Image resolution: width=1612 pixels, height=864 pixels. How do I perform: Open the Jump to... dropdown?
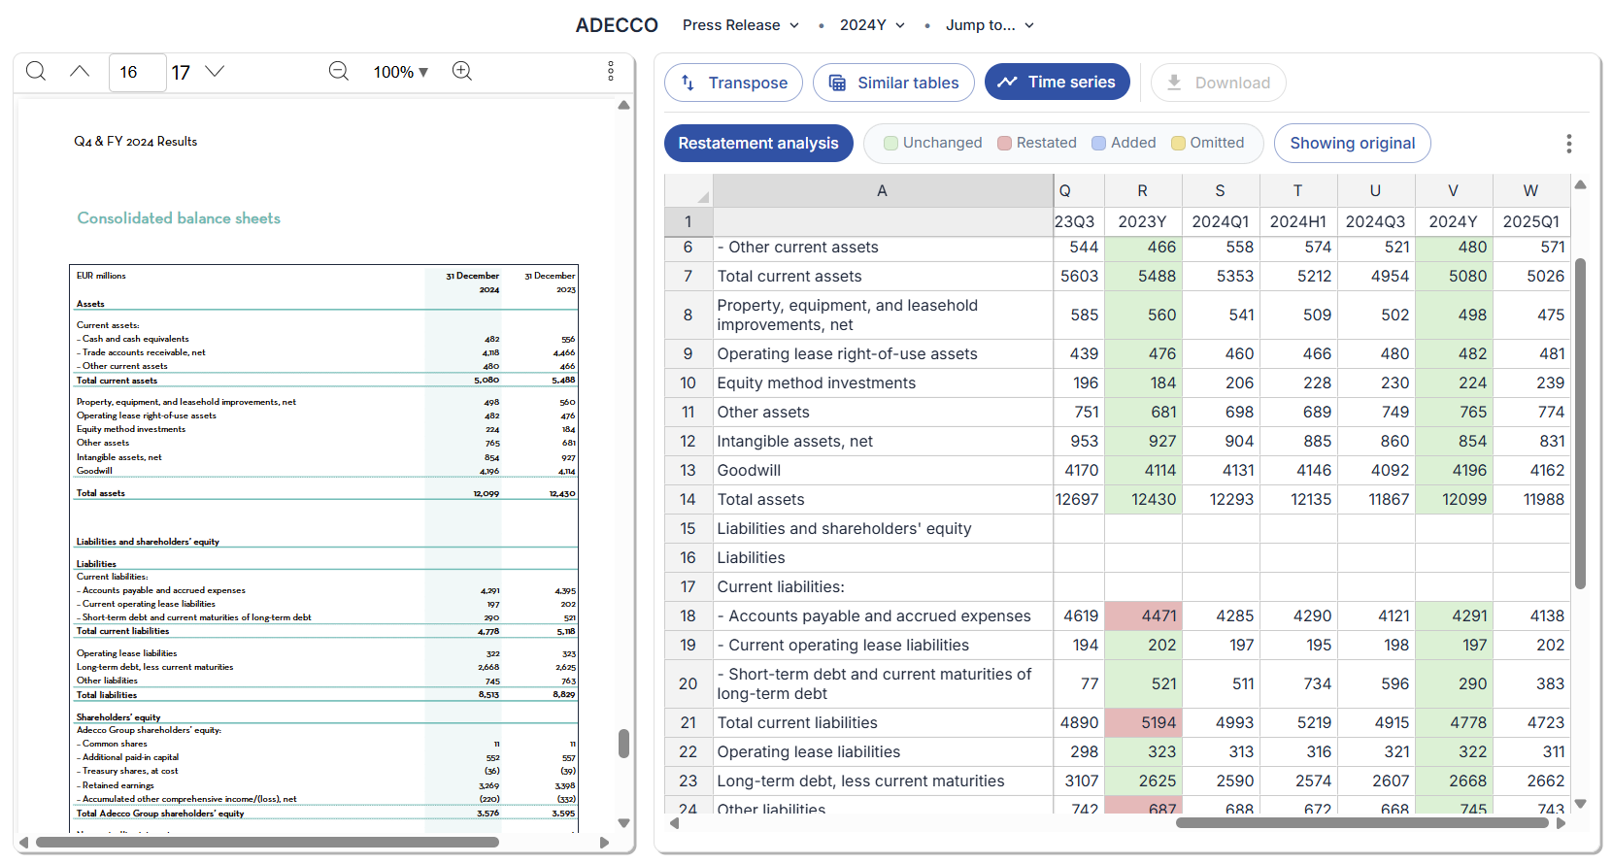(990, 25)
